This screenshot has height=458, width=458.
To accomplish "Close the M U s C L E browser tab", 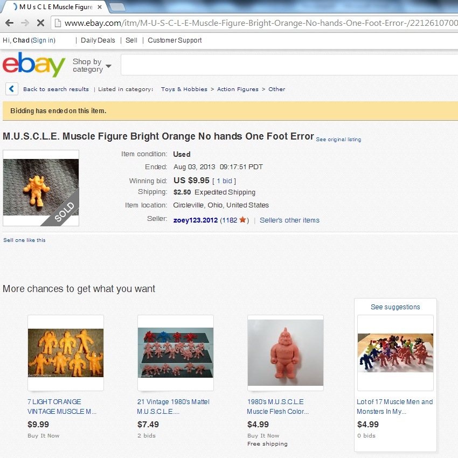I will coord(100,7).
